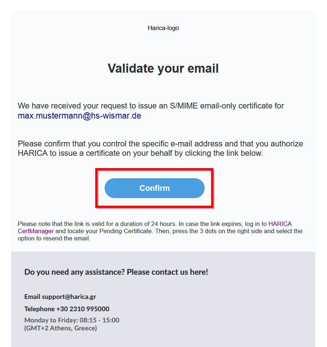
Task: Click the Harica-logo image placeholder
Action: pyautogui.click(x=163, y=28)
